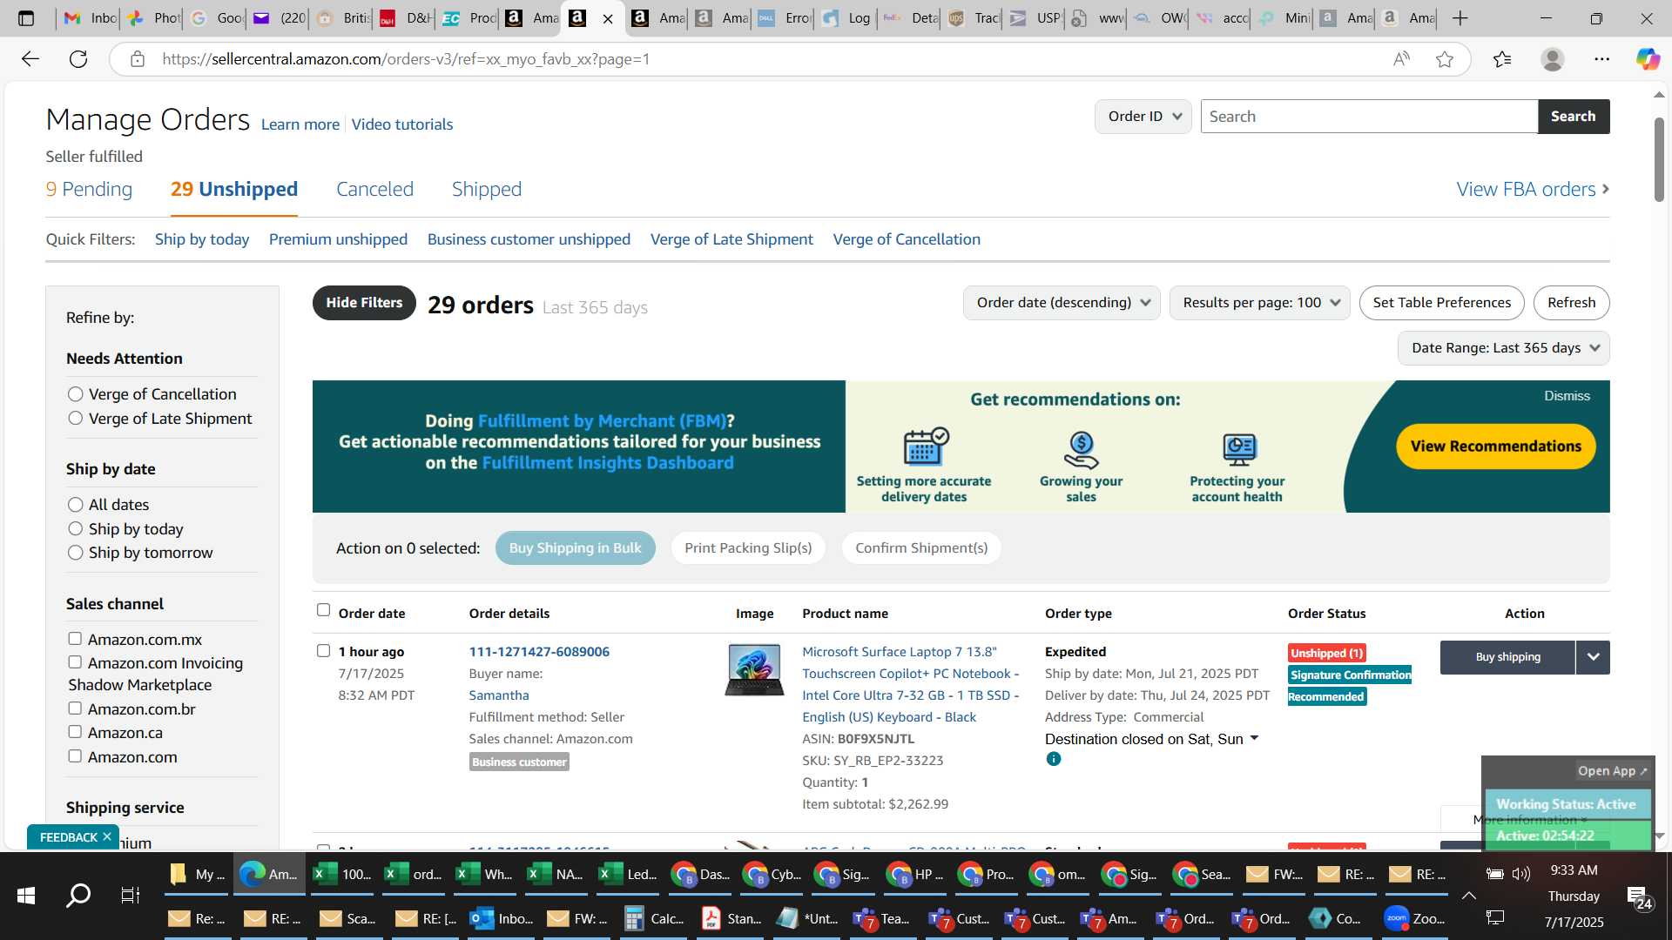Click the Refresh orders button
This screenshot has width=1672, height=940.
(x=1571, y=303)
